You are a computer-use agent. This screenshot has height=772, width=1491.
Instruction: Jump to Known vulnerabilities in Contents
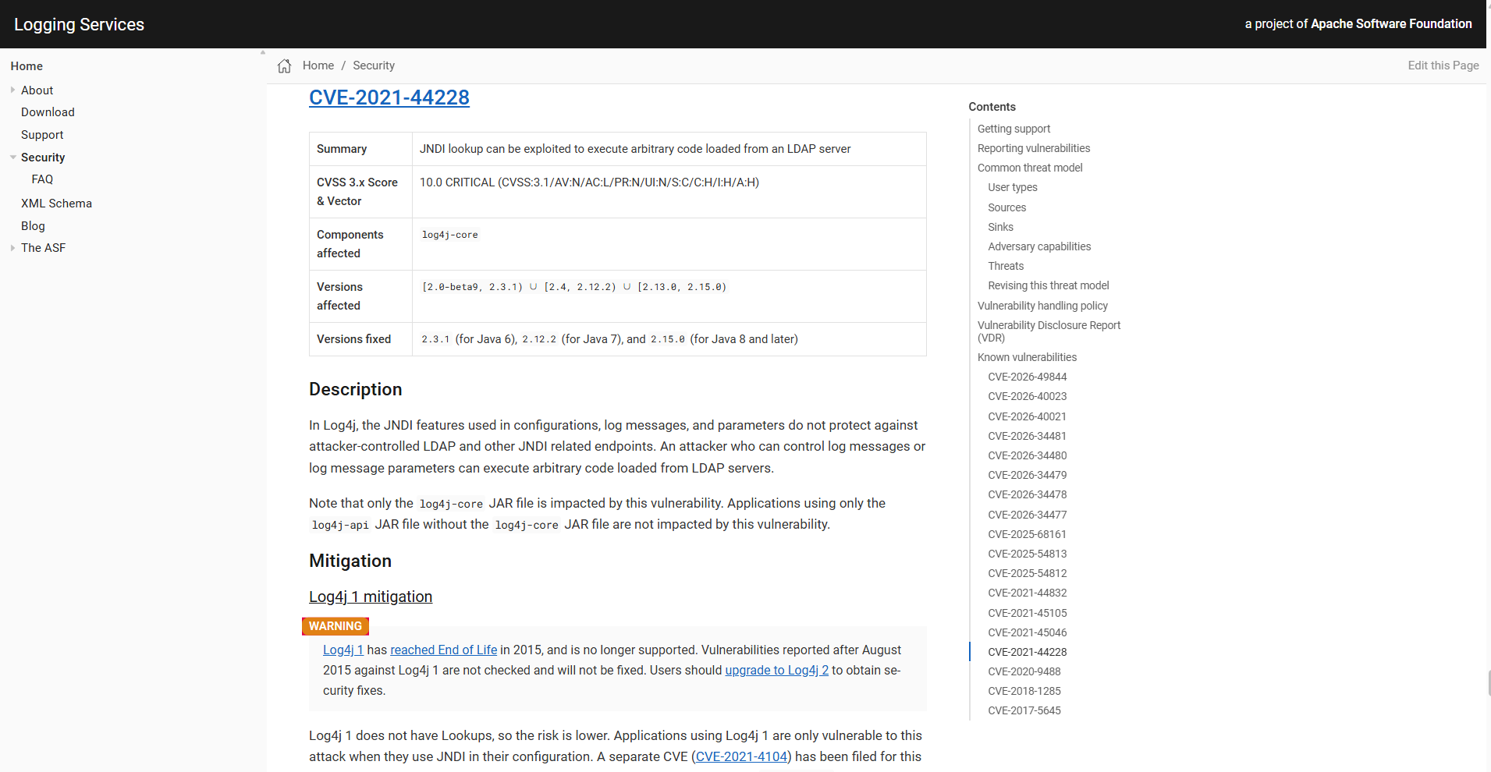(x=1027, y=357)
